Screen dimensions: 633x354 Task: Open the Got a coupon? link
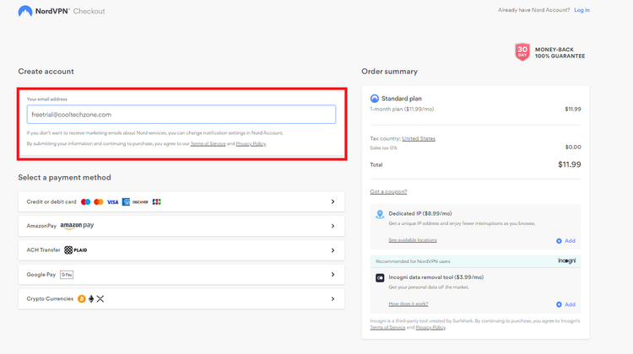[x=388, y=191]
